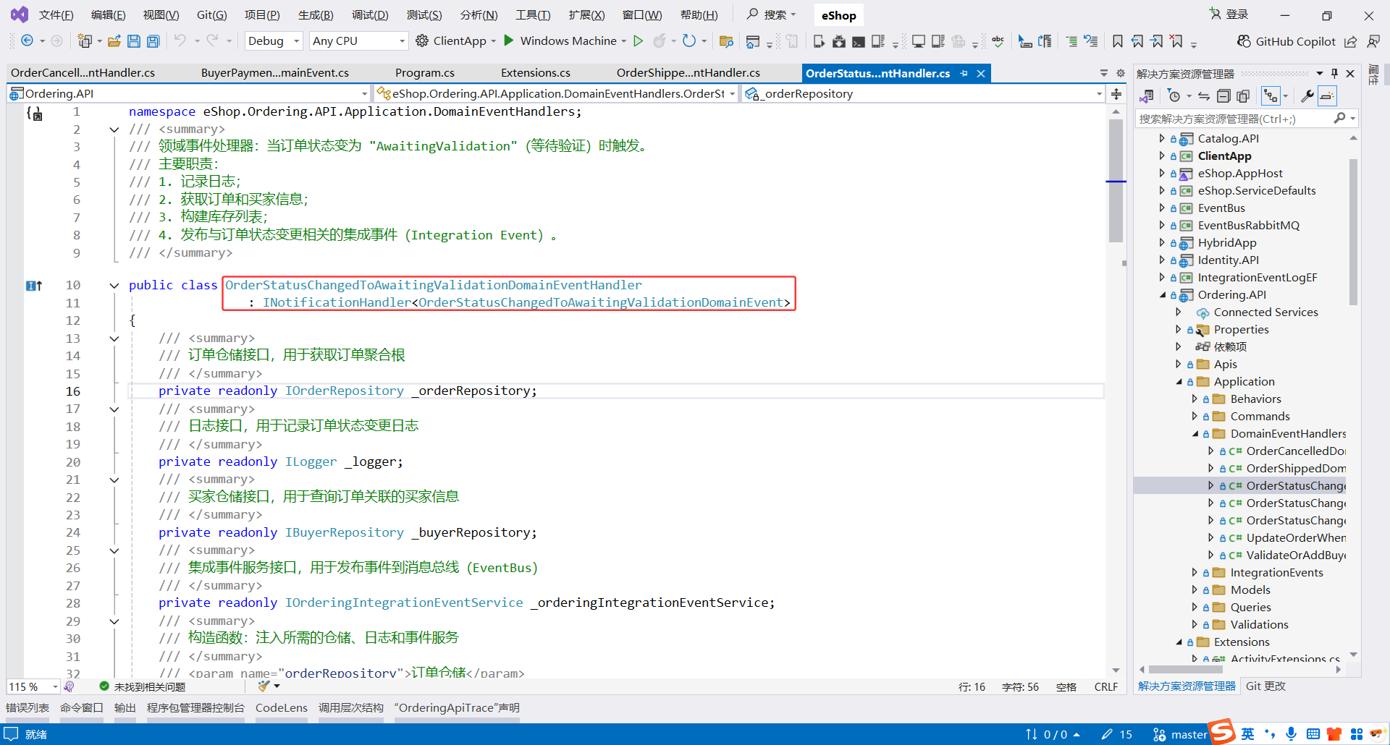Click the abc spell checker icon
This screenshot has height=745, width=1390.
[998, 41]
